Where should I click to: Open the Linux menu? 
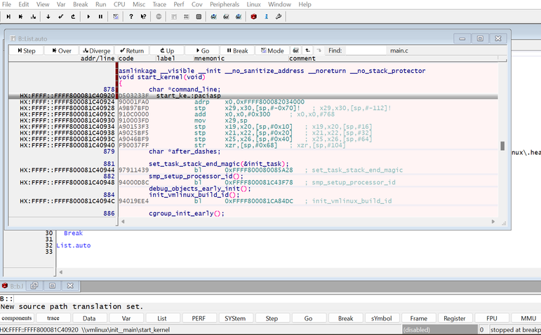pos(253,4)
